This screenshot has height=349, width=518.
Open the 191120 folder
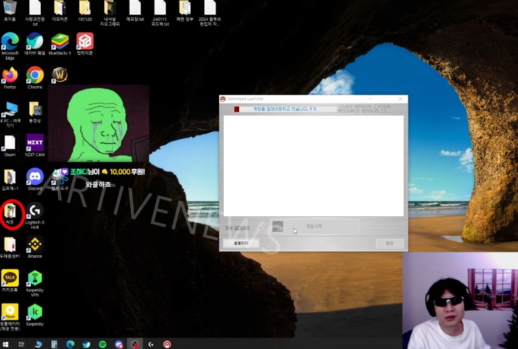(85, 8)
